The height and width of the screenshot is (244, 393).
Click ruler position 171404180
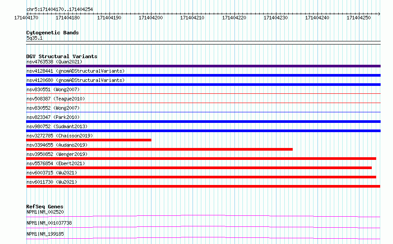68,18
